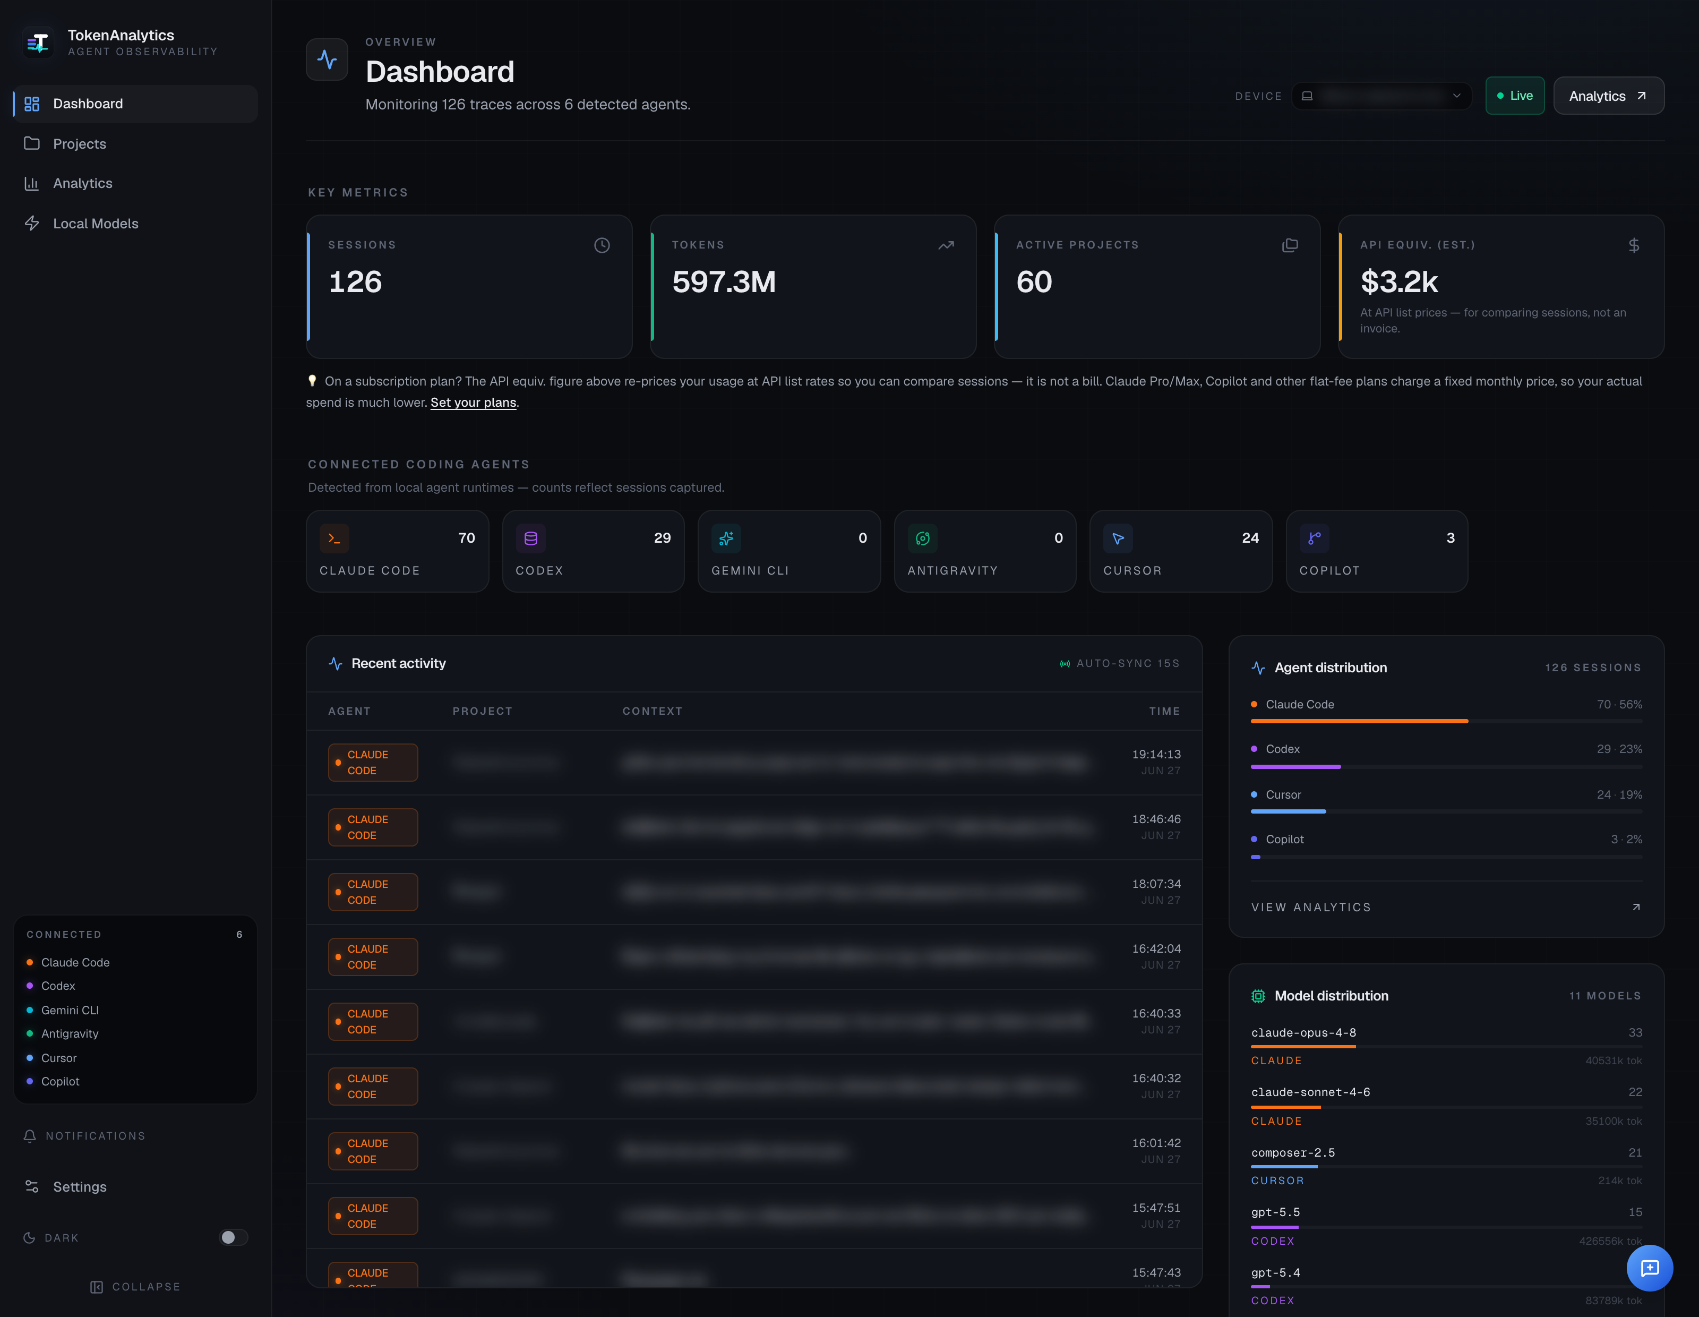This screenshot has height=1317, width=1699.
Task: Click the Collapse sidebar button
Action: pos(135,1287)
